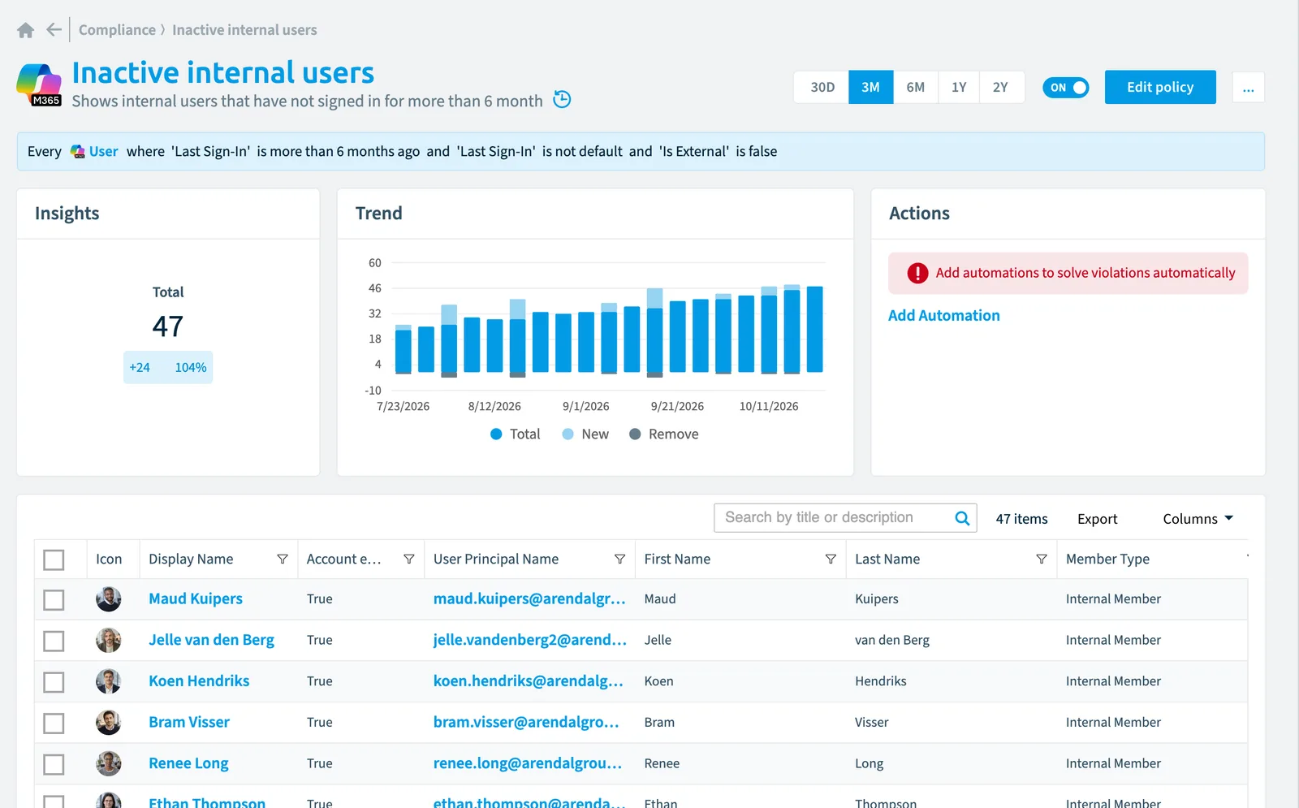
Task: Click the back arrow icon
Action: [54, 30]
